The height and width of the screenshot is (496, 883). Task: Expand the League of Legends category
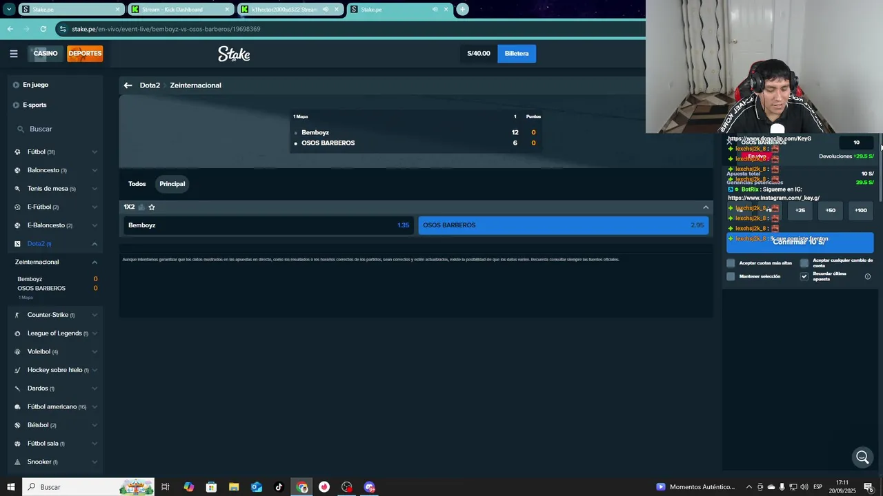coord(95,333)
